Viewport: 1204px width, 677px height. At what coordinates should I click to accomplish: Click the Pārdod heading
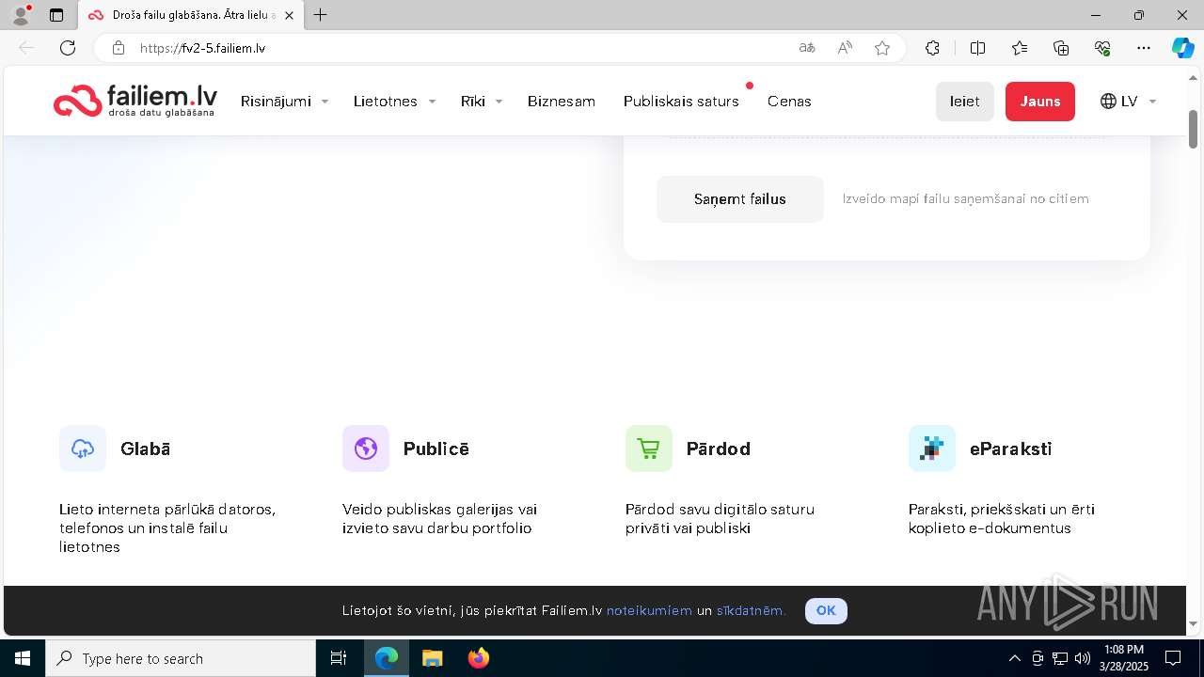coord(719,449)
